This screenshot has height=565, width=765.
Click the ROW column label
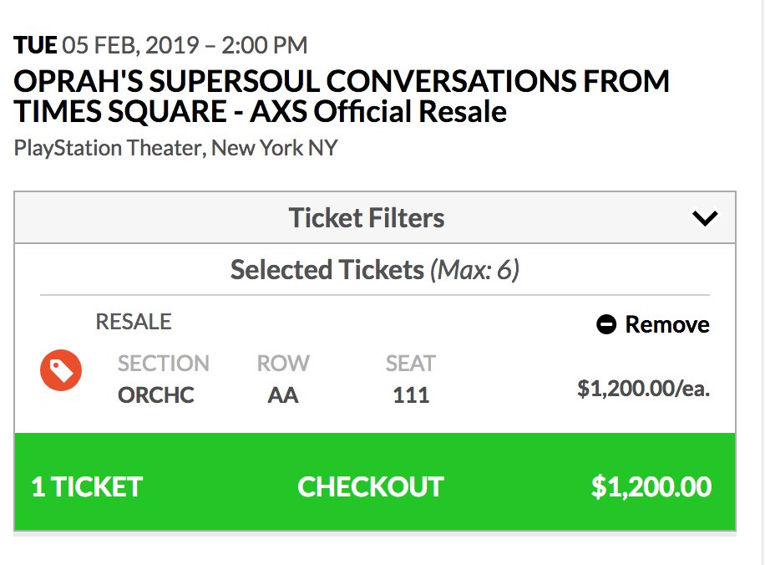[283, 364]
